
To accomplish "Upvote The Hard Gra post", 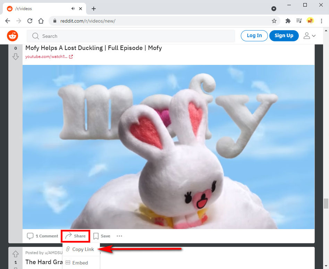I will [x=16, y=254].
